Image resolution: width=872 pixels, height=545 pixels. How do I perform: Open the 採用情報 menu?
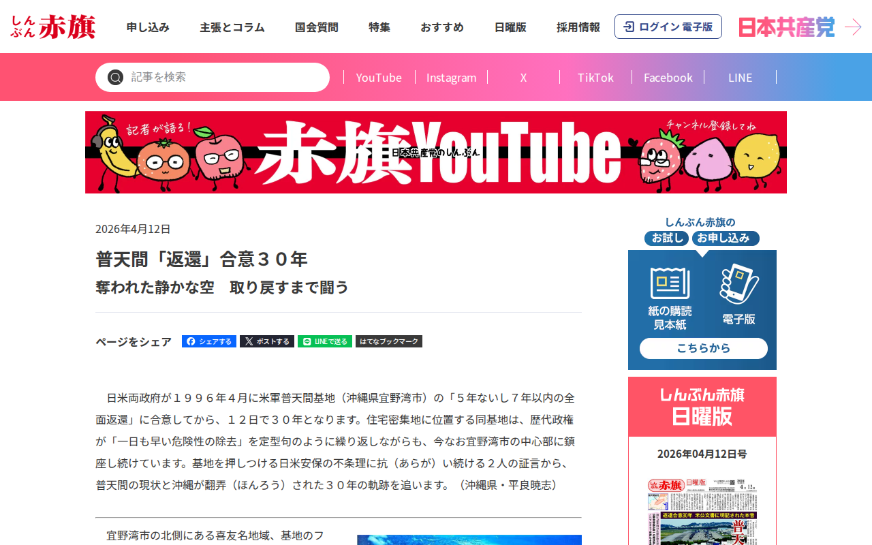pyautogui.click(x=578, y=27)
